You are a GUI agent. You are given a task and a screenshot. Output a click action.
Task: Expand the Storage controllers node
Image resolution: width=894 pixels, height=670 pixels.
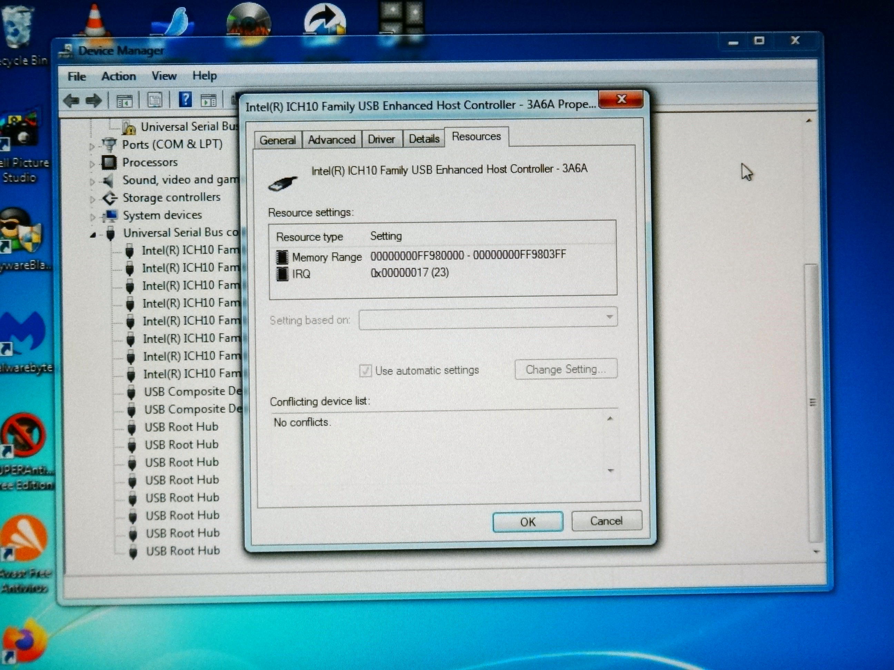[x=92, y=199]
